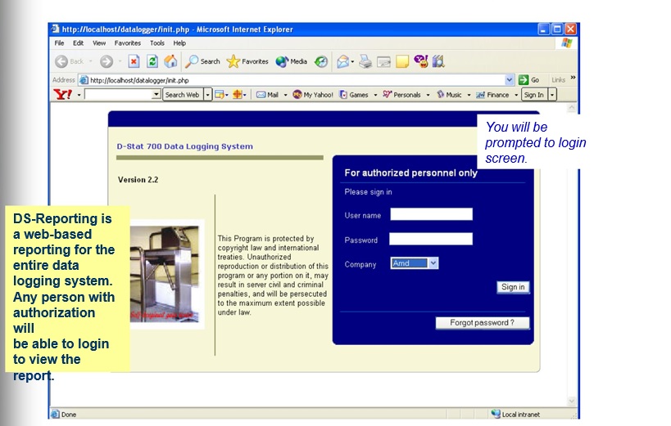Open the History icon

point(321,61)
